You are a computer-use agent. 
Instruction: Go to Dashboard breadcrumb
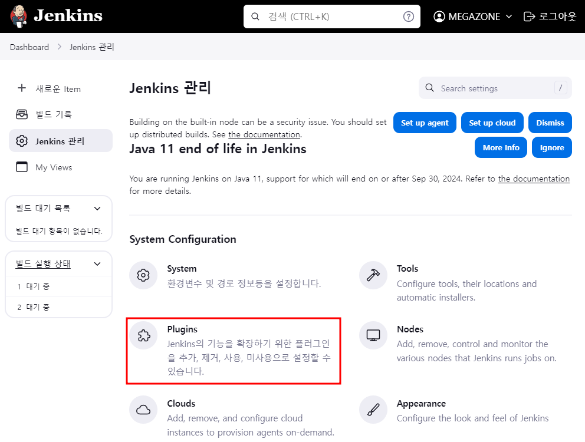pos(29,47)
